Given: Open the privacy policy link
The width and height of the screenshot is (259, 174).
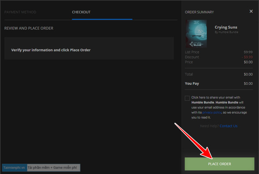Looking at the screenshot, I should coord(212,112).
